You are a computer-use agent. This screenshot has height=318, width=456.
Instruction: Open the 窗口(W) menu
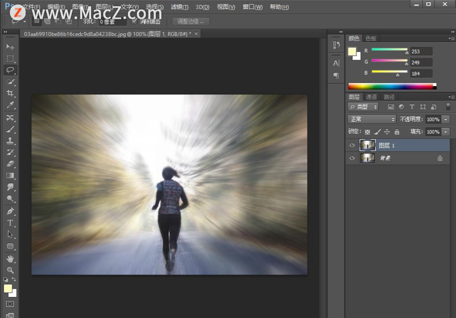click(252, 7)
